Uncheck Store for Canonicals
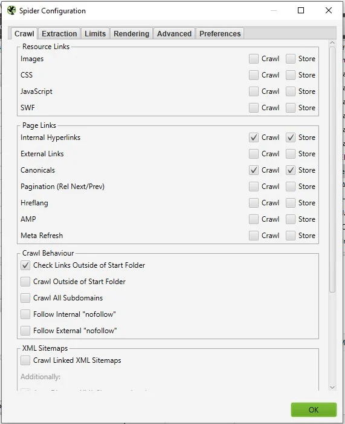 (x=291, y=170)
